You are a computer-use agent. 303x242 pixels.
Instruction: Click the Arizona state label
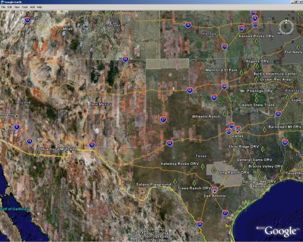tap(23, 102)
